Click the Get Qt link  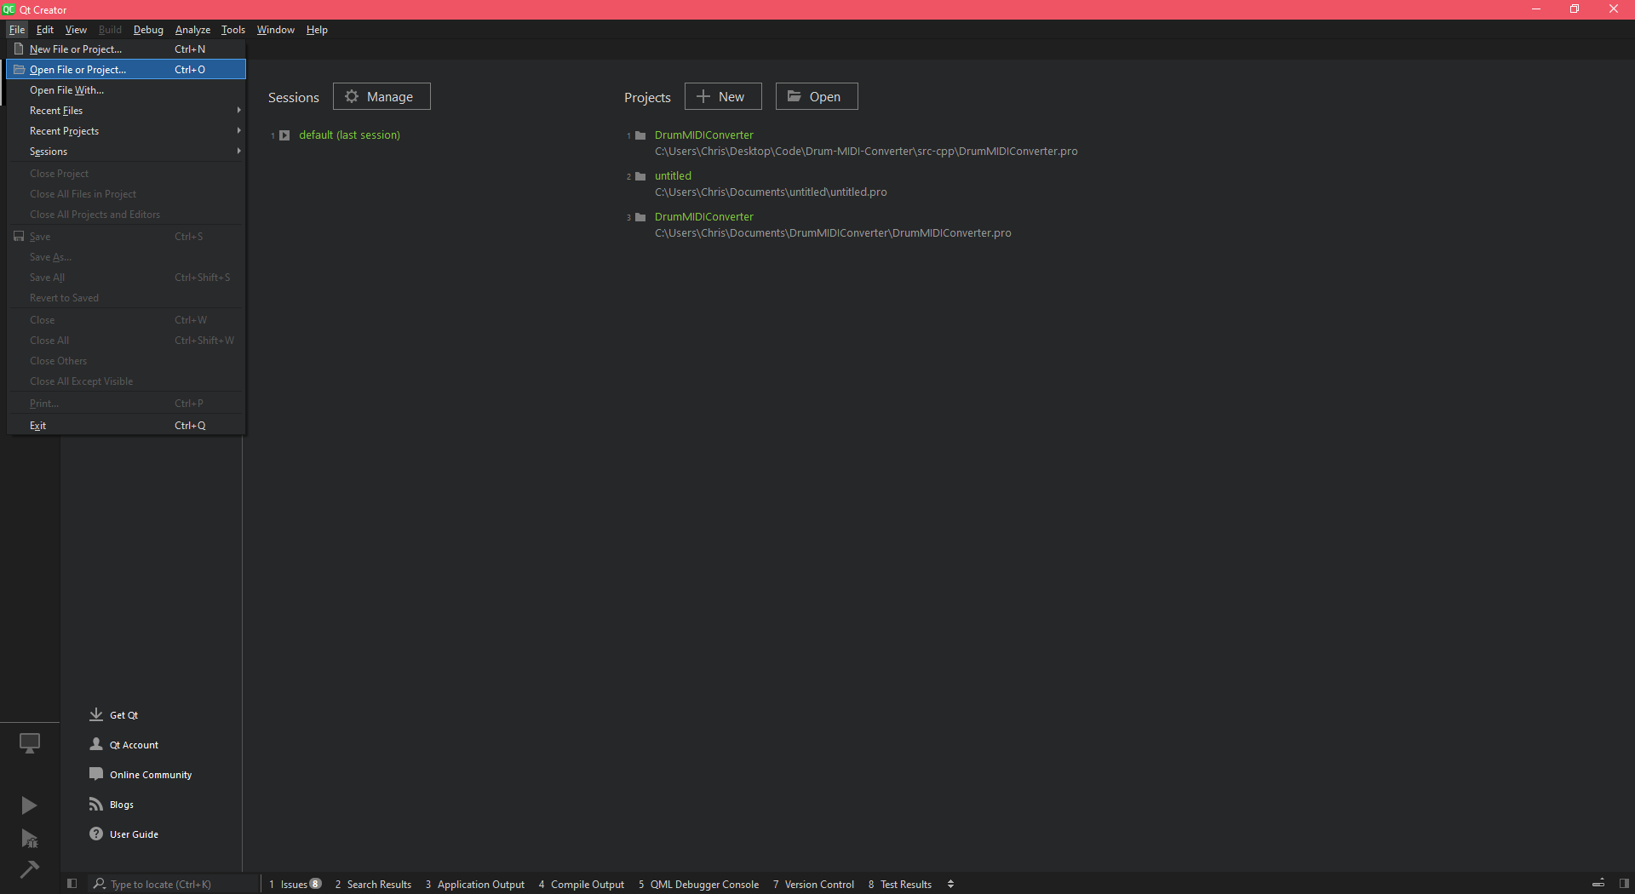pos(123,715)
